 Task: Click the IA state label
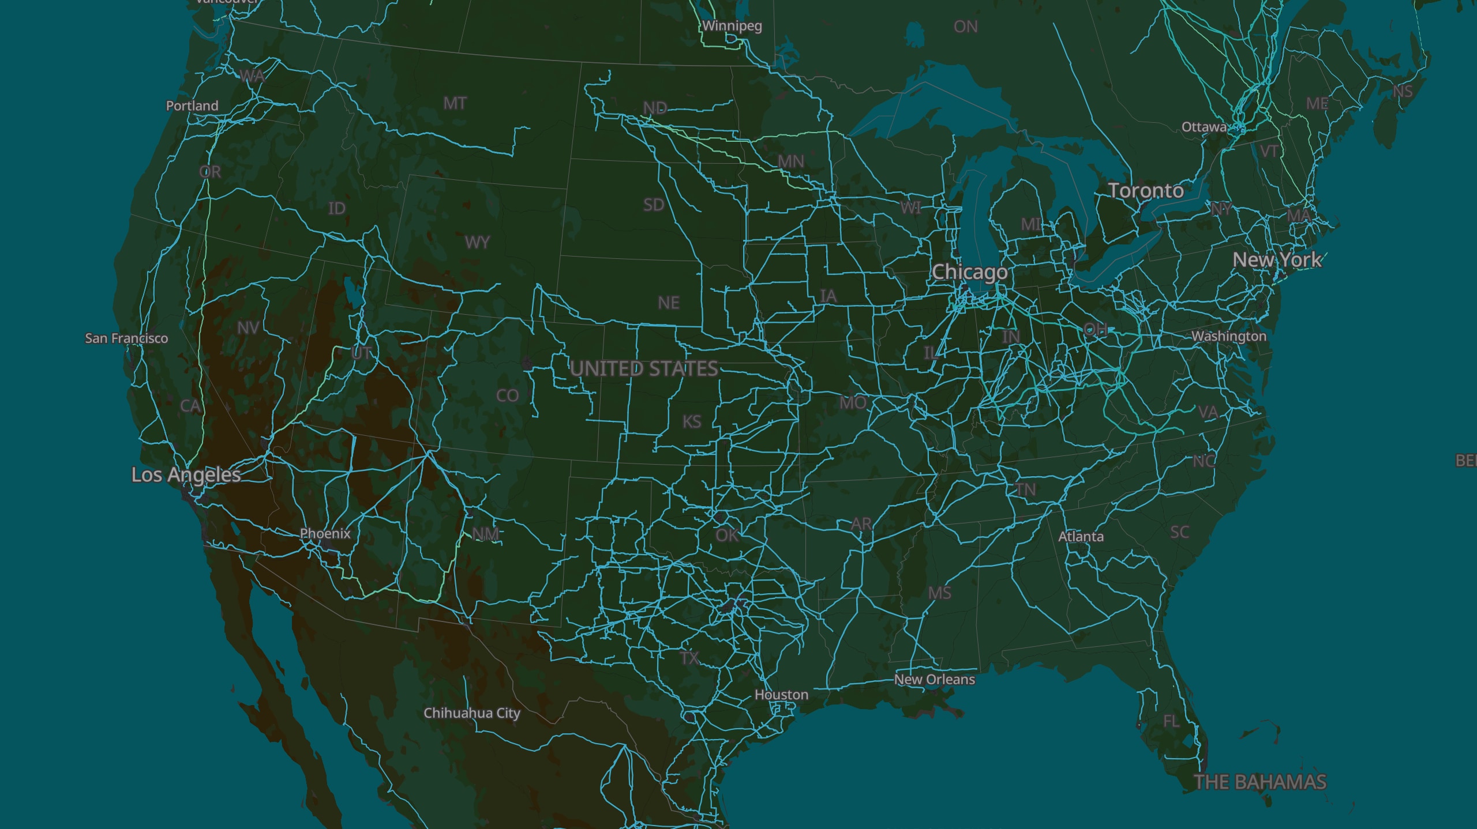click(x=828, y=296)
